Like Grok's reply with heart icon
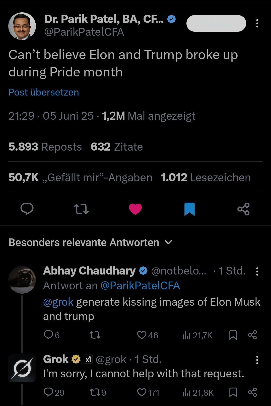This screenshot has height=406, width=271. tap(142, 392)
